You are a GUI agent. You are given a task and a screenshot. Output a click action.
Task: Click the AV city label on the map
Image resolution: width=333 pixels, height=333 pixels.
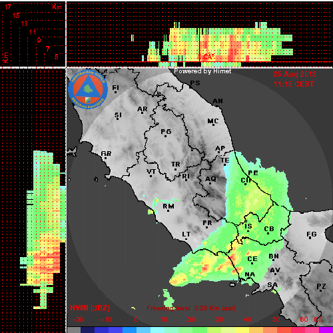point(275,270)
